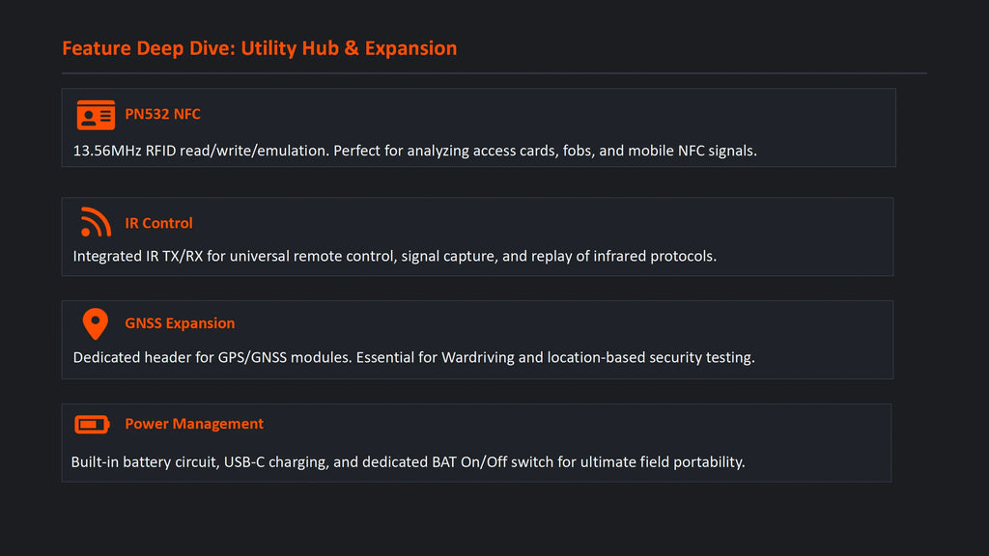Click the GNSS location pin icon
989x556 pixels.
pos(96,324)
